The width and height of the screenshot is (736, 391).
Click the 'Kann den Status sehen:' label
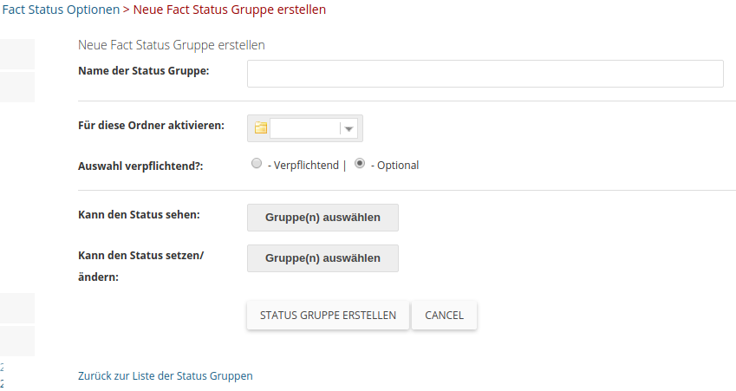(139, 213)
